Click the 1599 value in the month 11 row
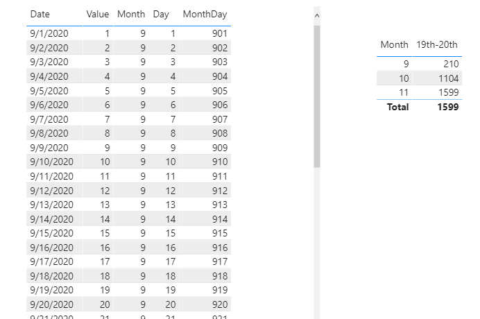Viewport: 480px width, 319px height. (449, 92)
